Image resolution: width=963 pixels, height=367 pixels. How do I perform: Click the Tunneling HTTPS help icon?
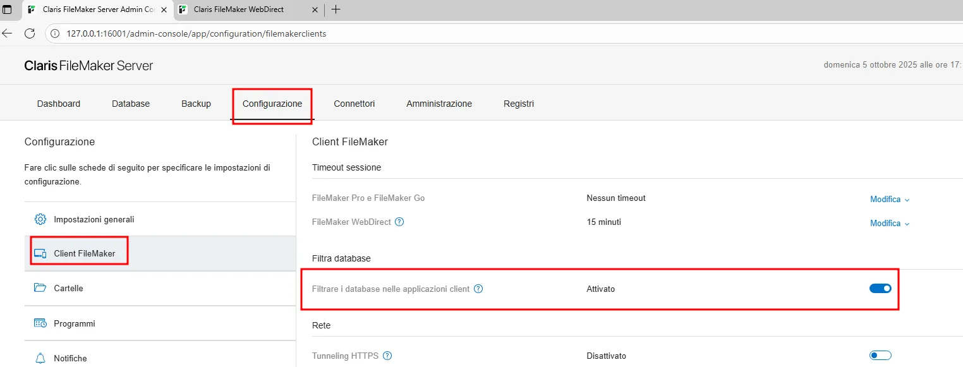pos(387,356)
